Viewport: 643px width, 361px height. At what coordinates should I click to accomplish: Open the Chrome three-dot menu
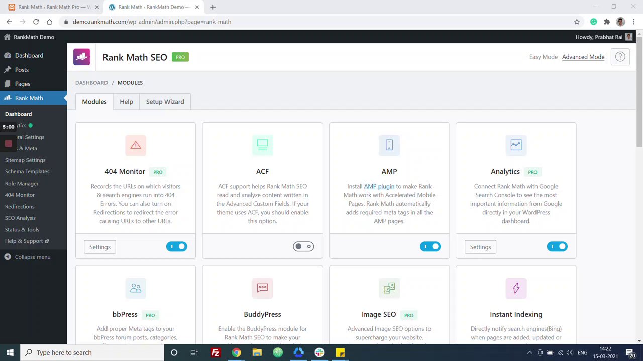(634, 22)
